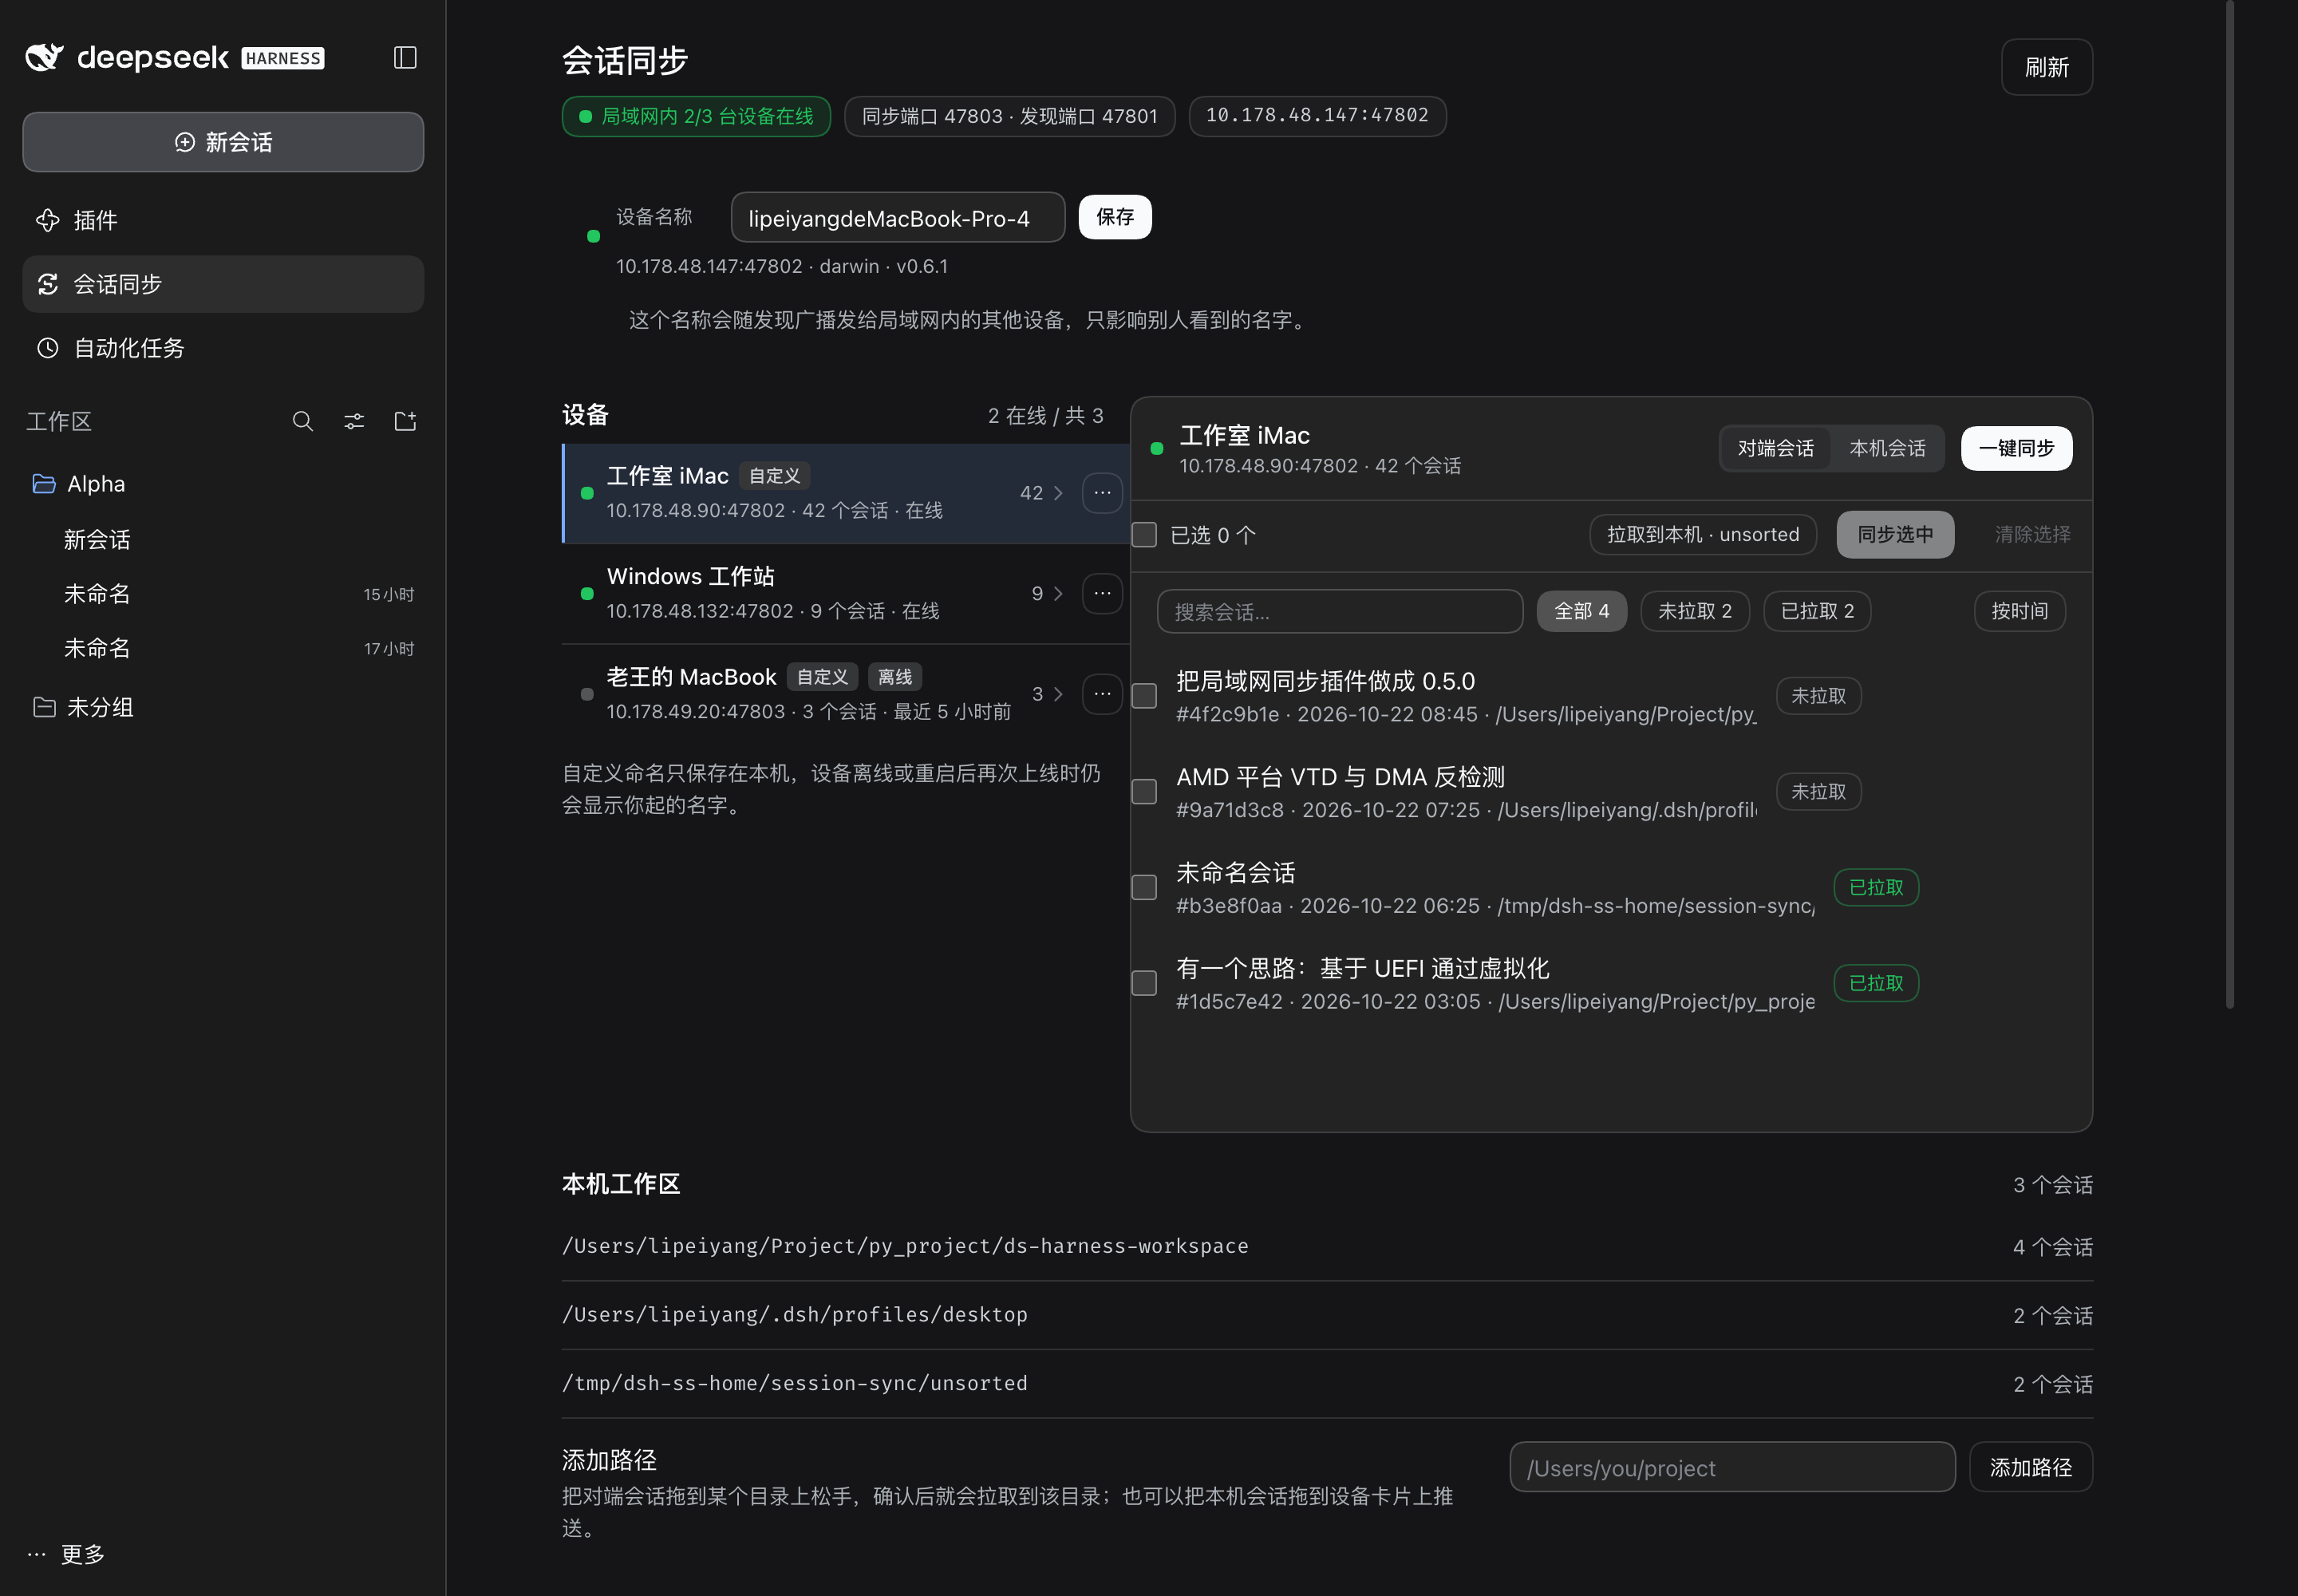Edit the 设备名称 field lipeiyangdeMacBook-Pro-4

(x=897, y=217)
